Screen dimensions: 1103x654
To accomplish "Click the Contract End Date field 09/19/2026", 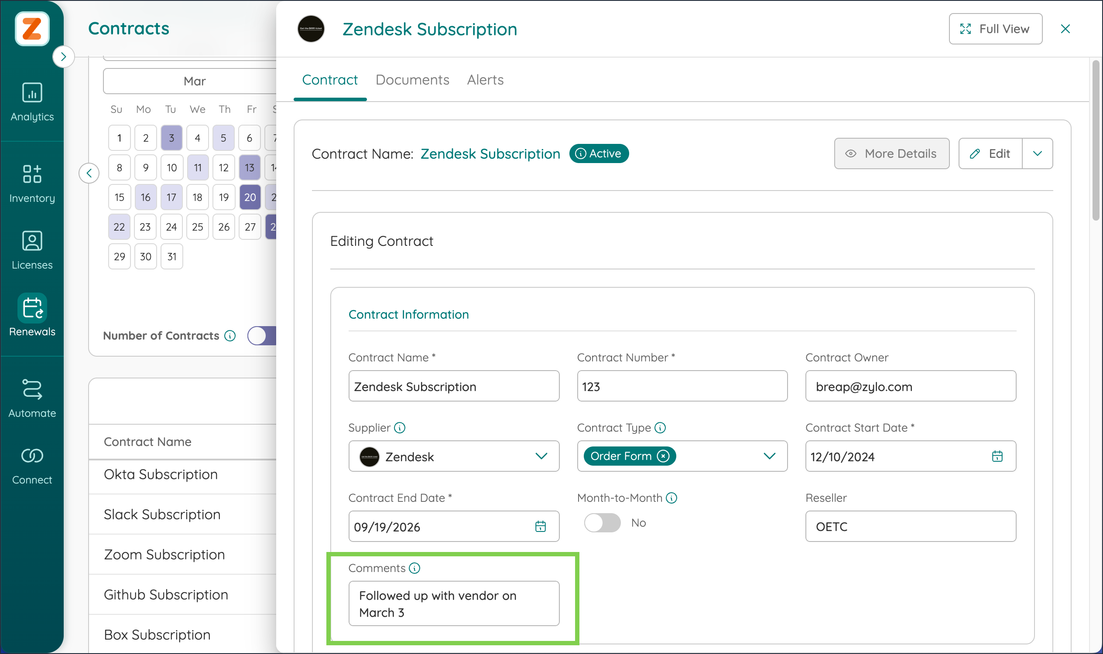I will [x=454, y=526].
